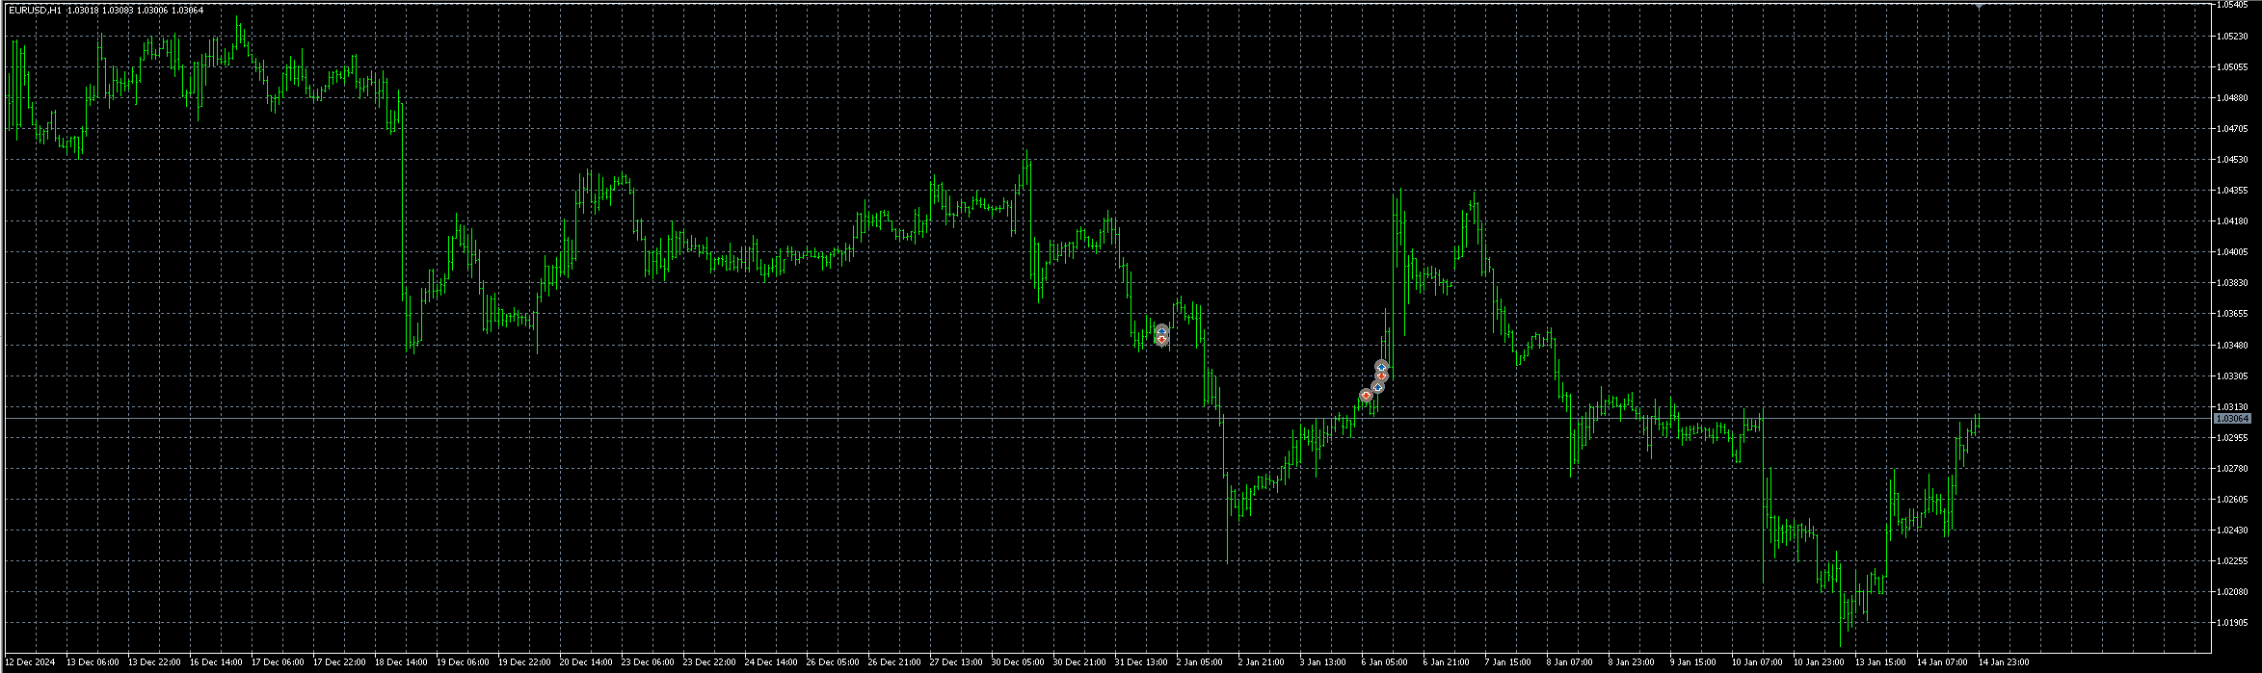Viewport: 2262px width, 673px height.
Task: Click the 14 Jan 07:00 time label
Action: [1943, 662]
